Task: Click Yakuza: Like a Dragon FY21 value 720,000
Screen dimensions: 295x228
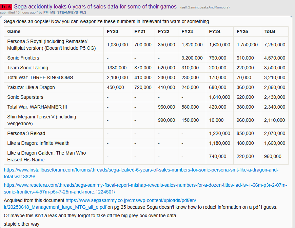Action: pos(143,87)
